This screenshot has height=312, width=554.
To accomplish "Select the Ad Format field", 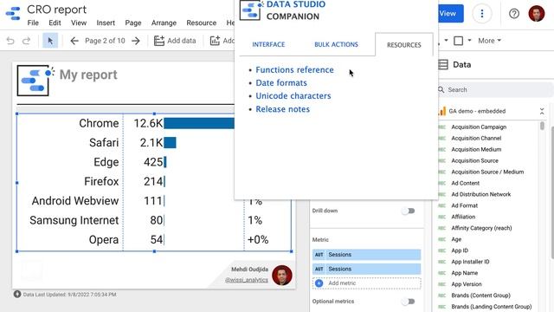I will [464, 205].
